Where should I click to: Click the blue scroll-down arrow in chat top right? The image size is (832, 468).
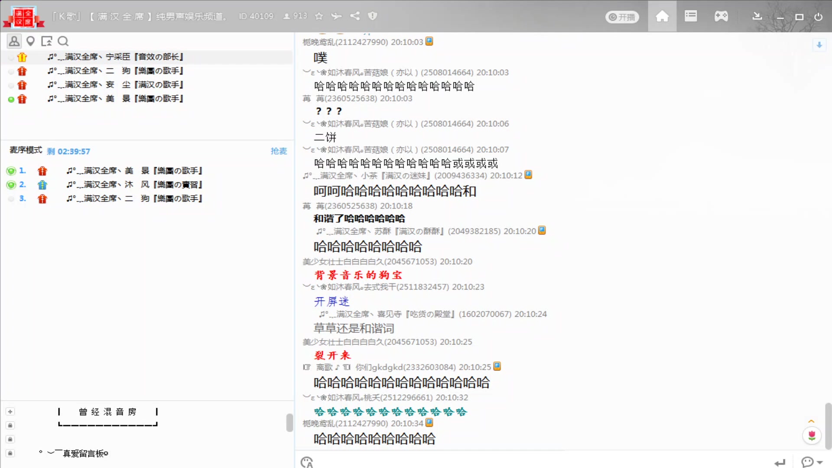pyautogui.click(x=819, y=45)
